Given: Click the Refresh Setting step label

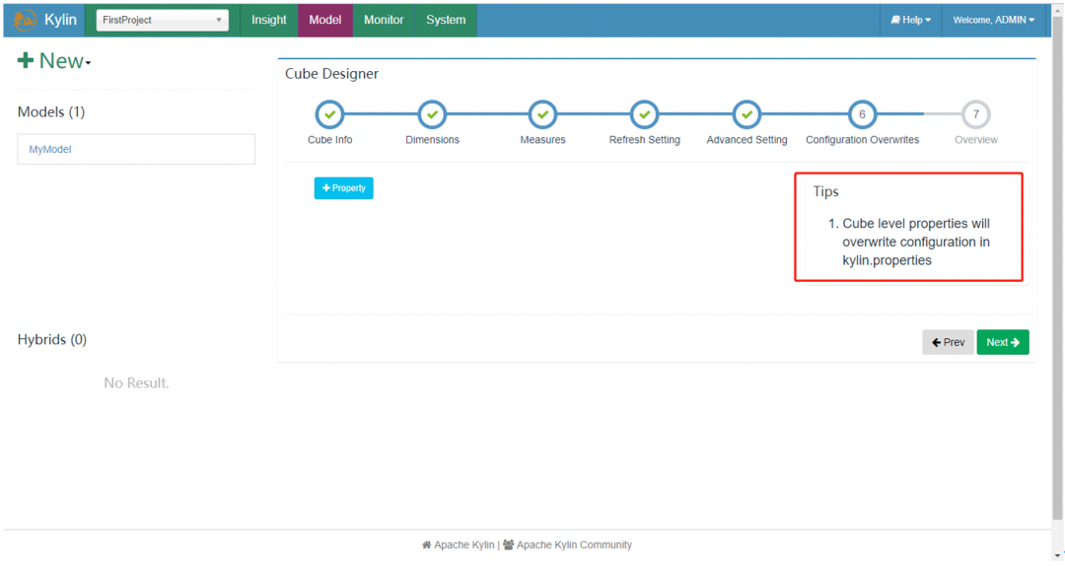Looking at the screenshot, I should click(x=645, y=139).
